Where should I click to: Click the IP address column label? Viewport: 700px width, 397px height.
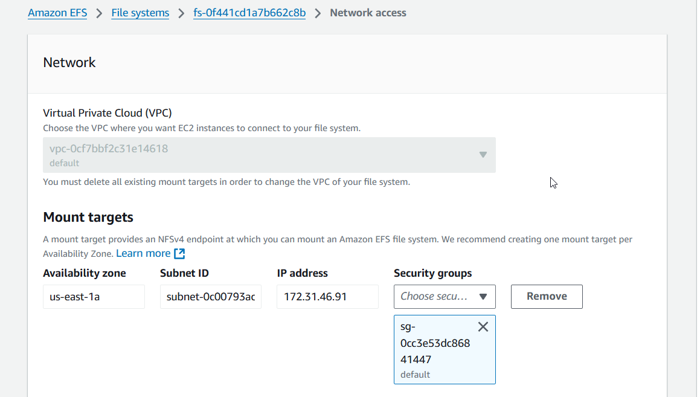(x=302, y=273)
